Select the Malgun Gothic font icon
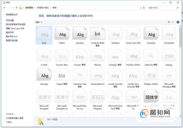 151,74
